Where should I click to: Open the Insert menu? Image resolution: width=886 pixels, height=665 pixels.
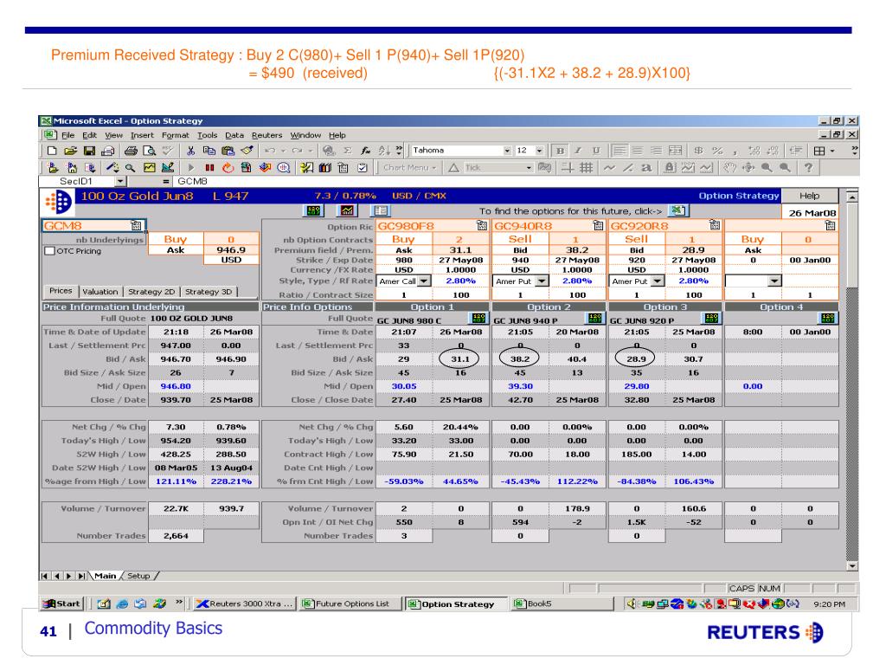(142, 135)
